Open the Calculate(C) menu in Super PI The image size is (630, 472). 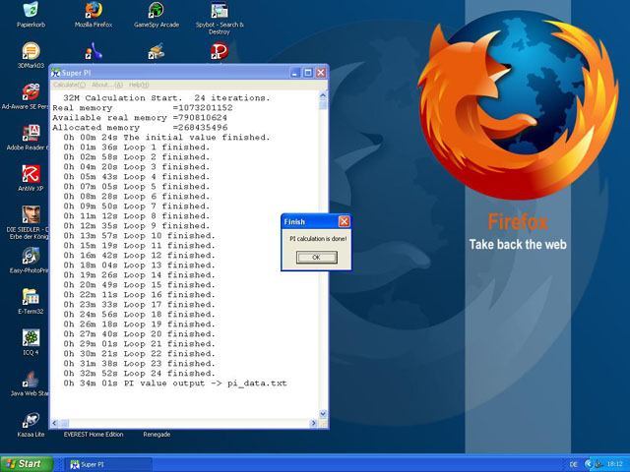(70, 85)
